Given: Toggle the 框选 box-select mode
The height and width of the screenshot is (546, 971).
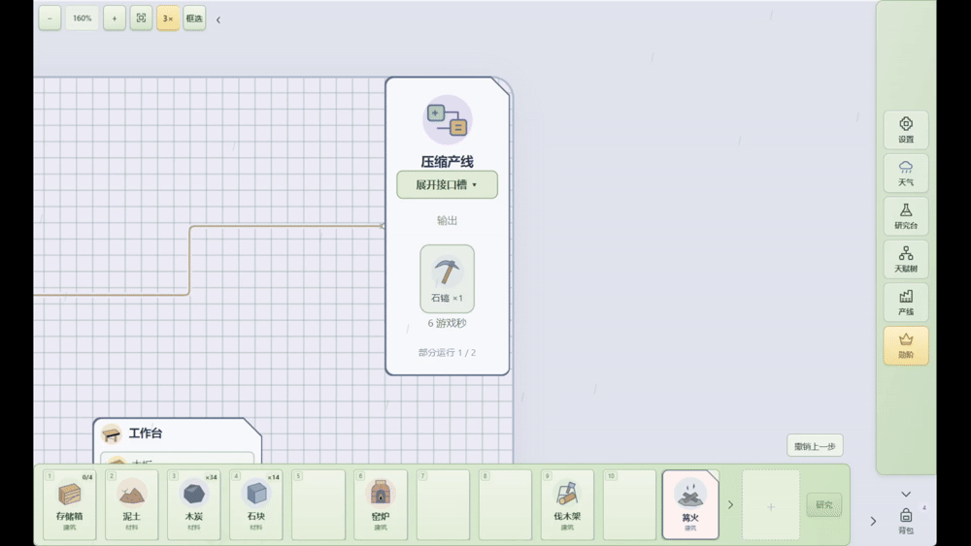Looking at the screenshot, I should click(x=194, y=17).
